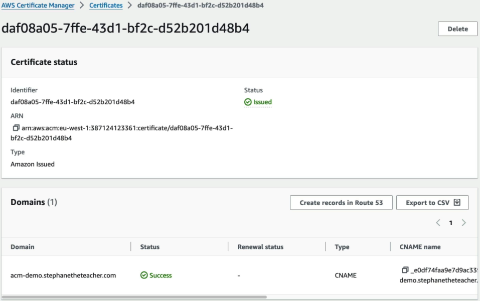This screenshot has height=301, width=480.
Task: Go to next page of domains
Action: (464, 223)
